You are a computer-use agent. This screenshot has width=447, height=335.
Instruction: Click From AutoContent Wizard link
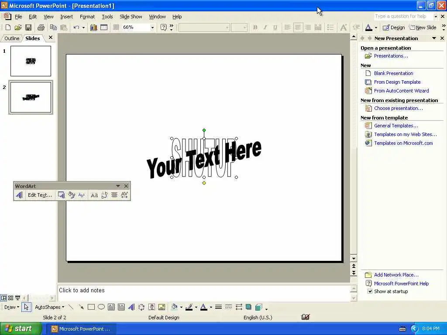(x=402, y=91)
